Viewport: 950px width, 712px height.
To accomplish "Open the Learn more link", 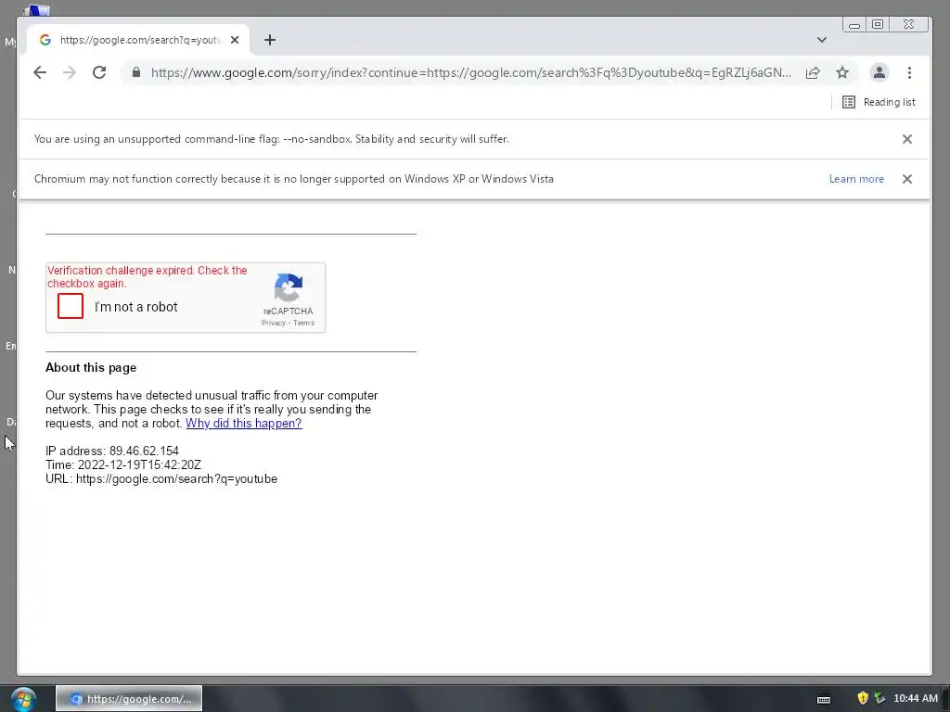I will click(x=856, y=179).
